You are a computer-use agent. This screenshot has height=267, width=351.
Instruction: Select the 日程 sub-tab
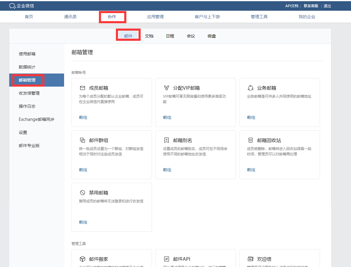pyautogui.click(x=170, y=36)
